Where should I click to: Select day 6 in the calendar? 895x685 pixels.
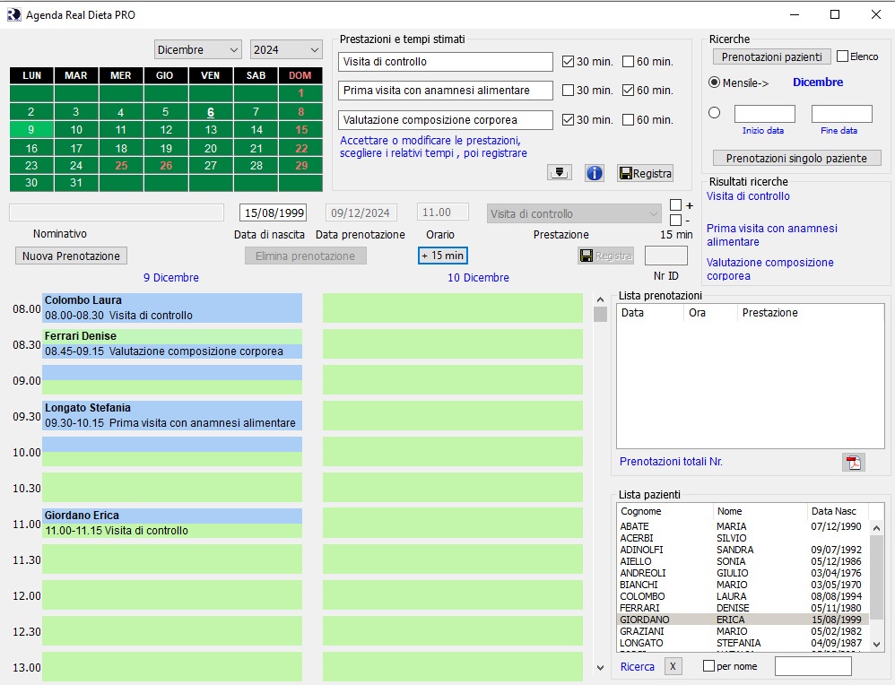211,112
